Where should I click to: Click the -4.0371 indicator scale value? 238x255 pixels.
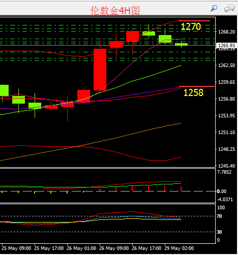pyautogui.click(x=225, y=199)
